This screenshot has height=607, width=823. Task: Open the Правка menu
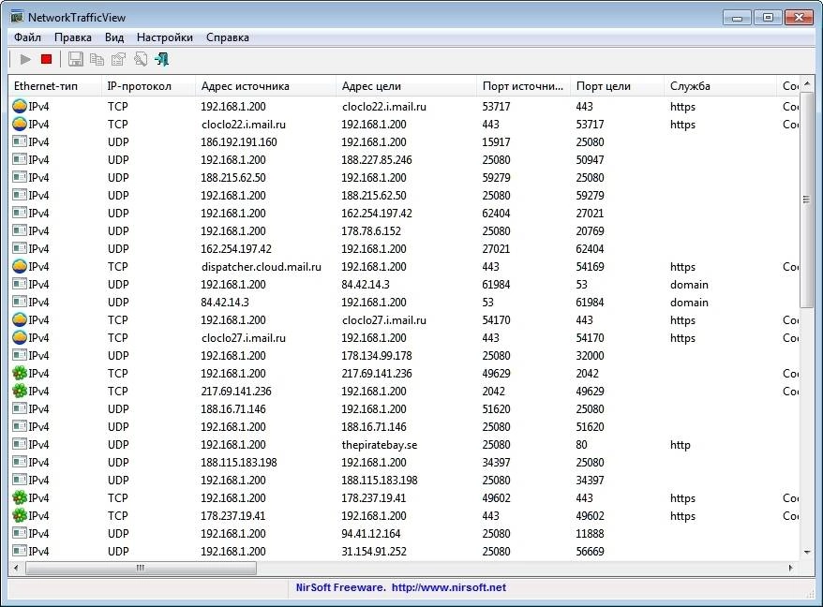pyautogui.click(x=73, y=37)
